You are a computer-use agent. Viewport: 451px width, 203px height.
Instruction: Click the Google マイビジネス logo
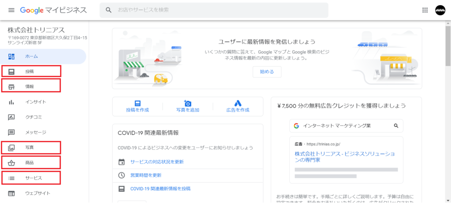(53, 10)
